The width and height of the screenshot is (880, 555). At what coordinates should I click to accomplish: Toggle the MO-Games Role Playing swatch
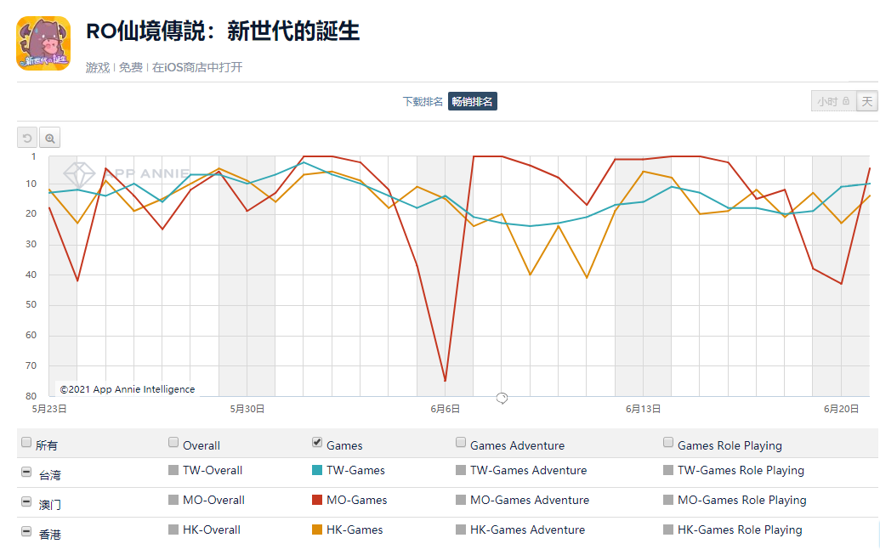tap(667, 500)
